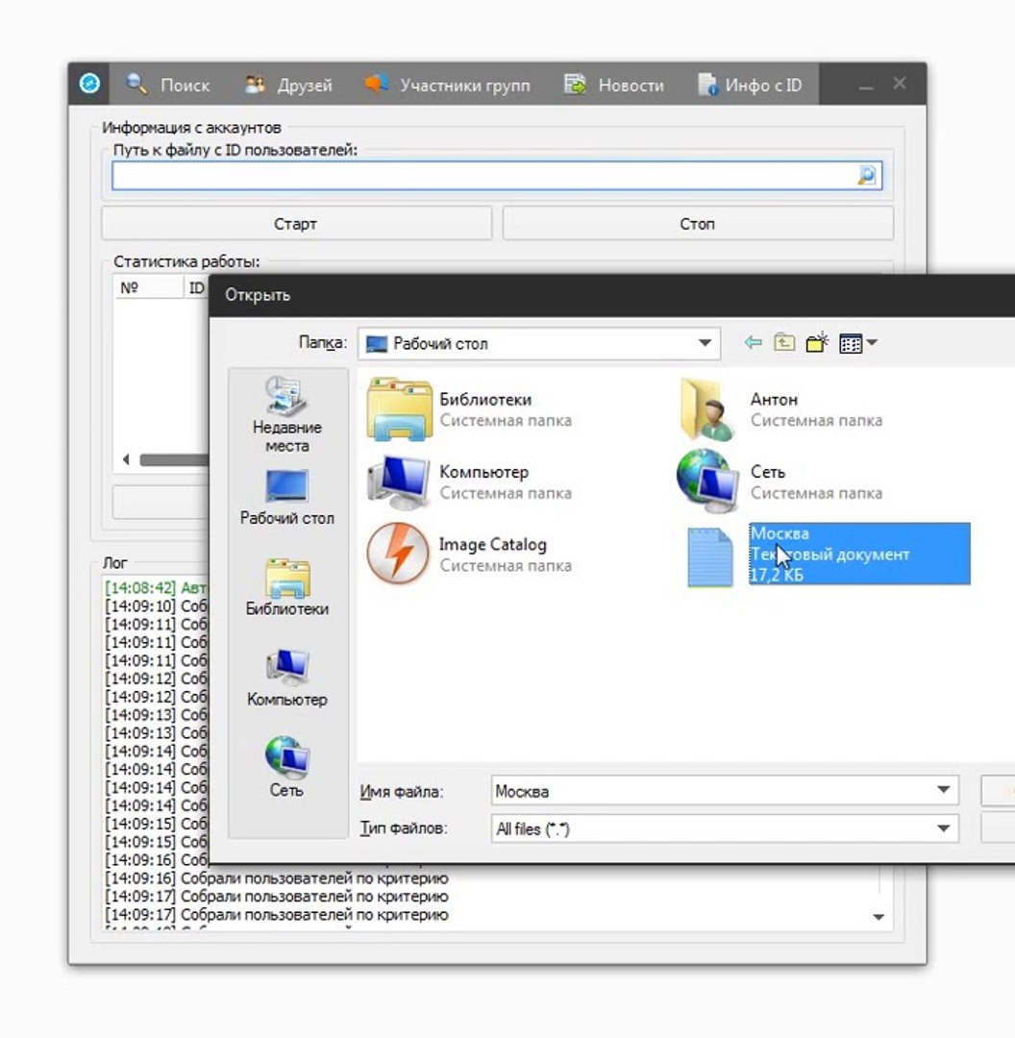Image resolution: width=1015 pixels, height=1038 pixels.
Task: Switch to the Друзей tab
Action: pos(288,85)
